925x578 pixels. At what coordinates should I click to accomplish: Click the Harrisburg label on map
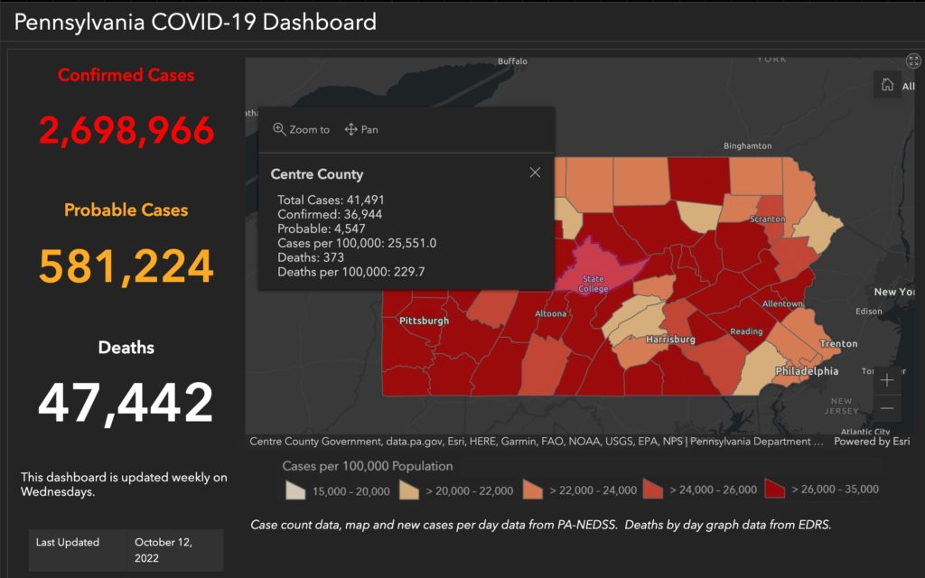click(669, 340)
